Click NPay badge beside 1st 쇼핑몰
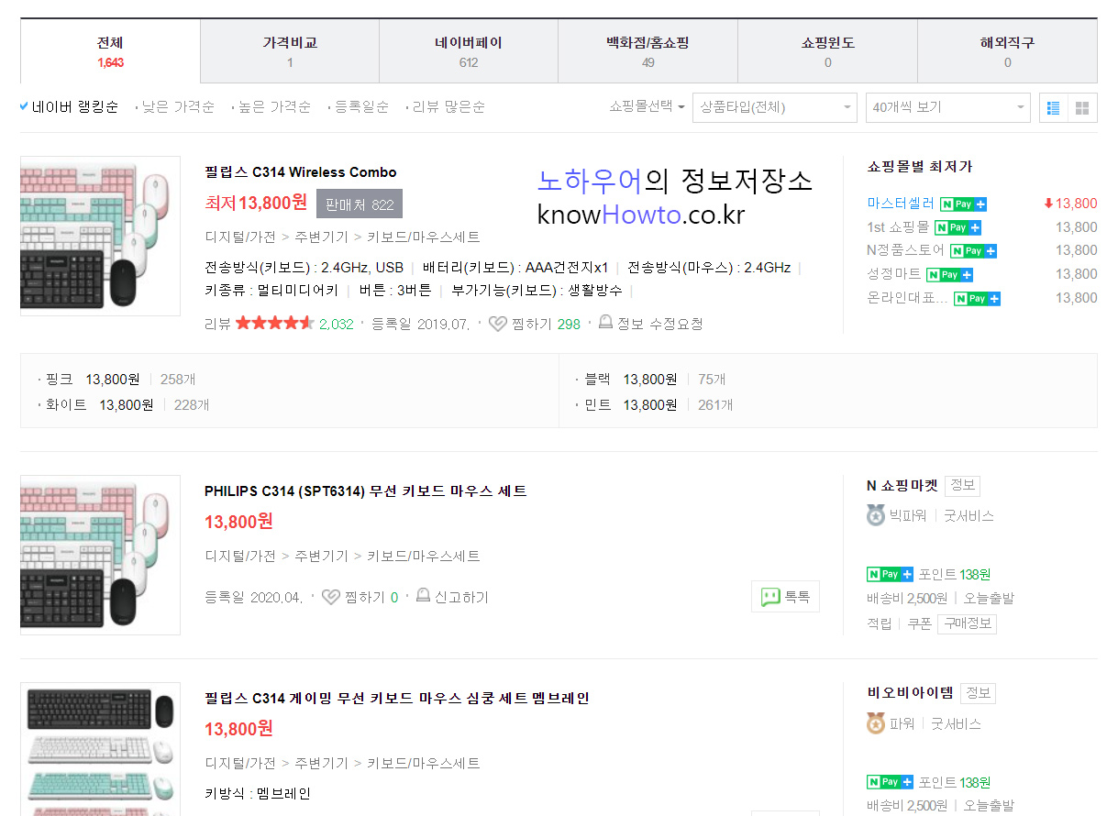The height and width of the screenshot is (816, 1118). click(957, 227)
